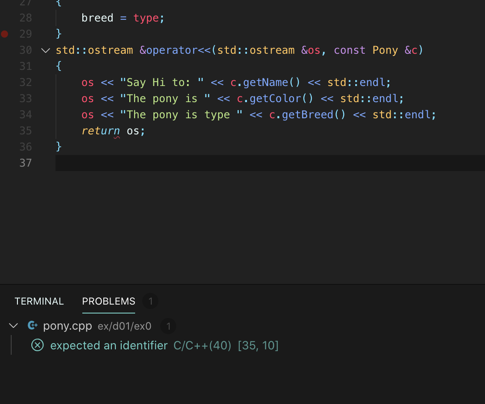
Task: Click the pony.cpp error count badge
Action: [168, 326]
